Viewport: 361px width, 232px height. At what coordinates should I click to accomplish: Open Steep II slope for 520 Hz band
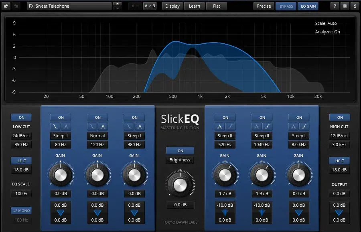[x=225, y=136]
